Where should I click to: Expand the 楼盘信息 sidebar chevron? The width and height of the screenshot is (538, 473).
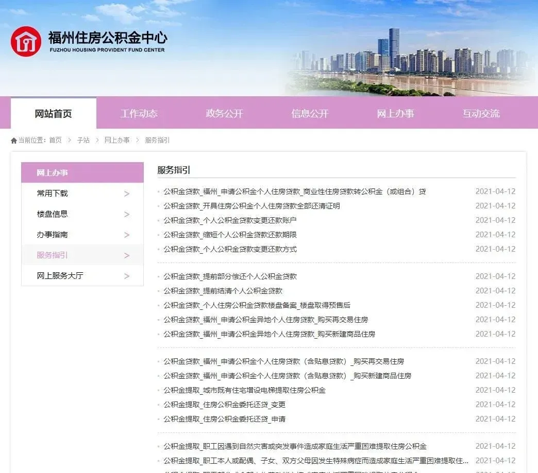click(x=126, y=214)
